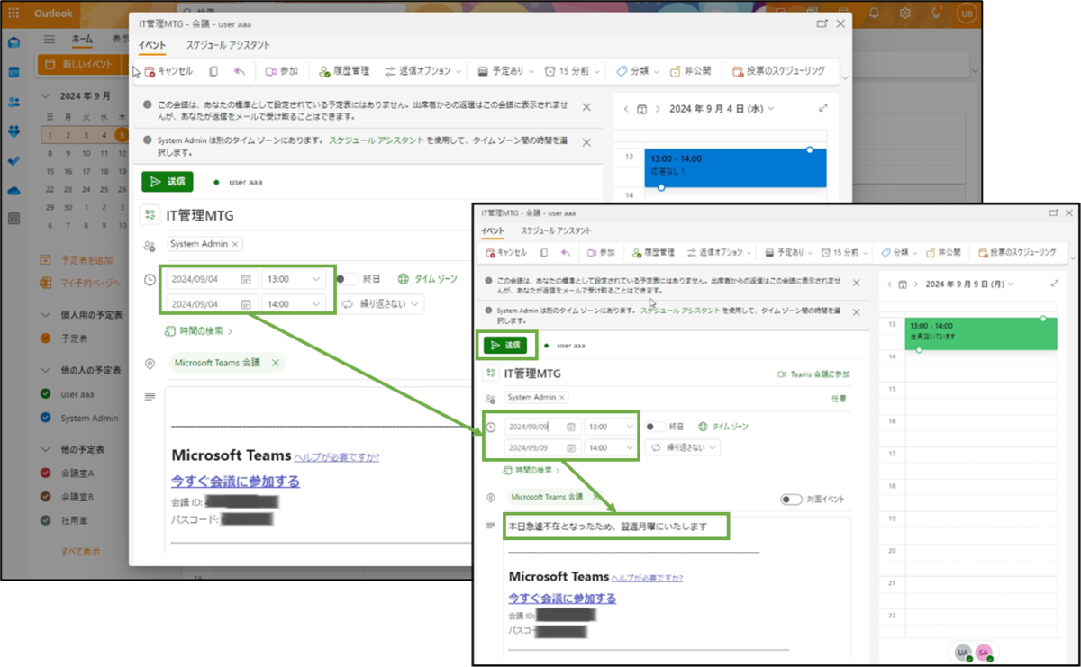Open the Outlook app launcher grid
The width and height of the screenshot is (1081, 667).
tap(14, 14)
